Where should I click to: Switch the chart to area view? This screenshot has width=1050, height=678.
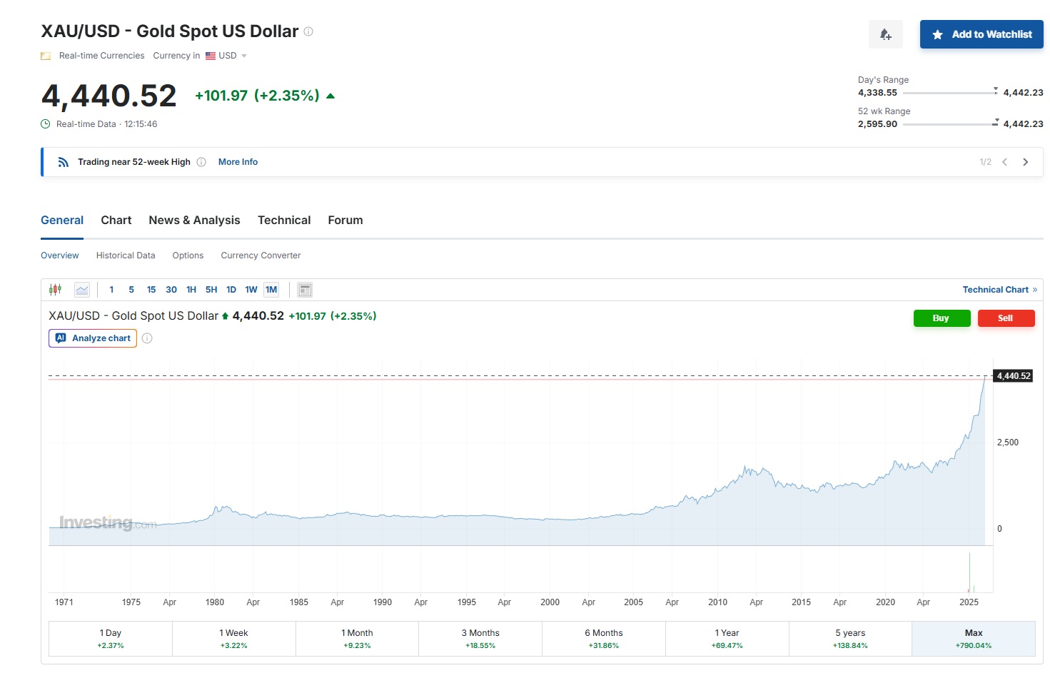[x=82, y=290]
